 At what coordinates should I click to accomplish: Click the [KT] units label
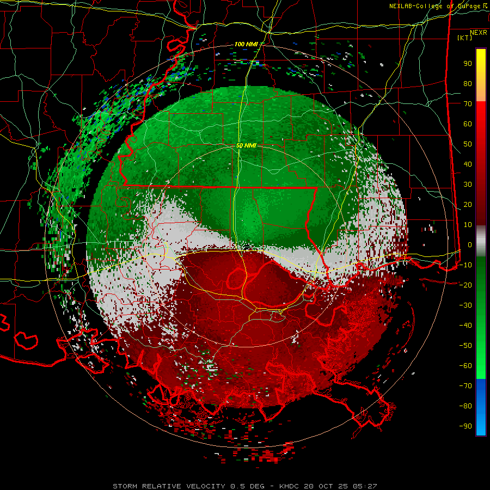coord(464,38)
